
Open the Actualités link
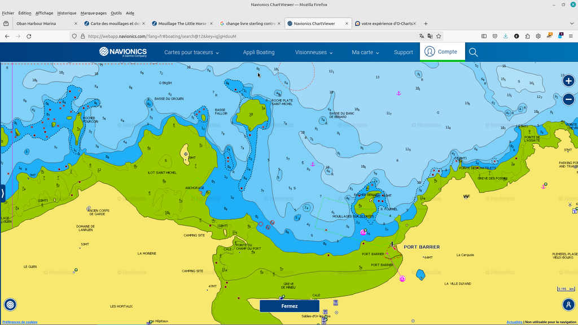514,322
